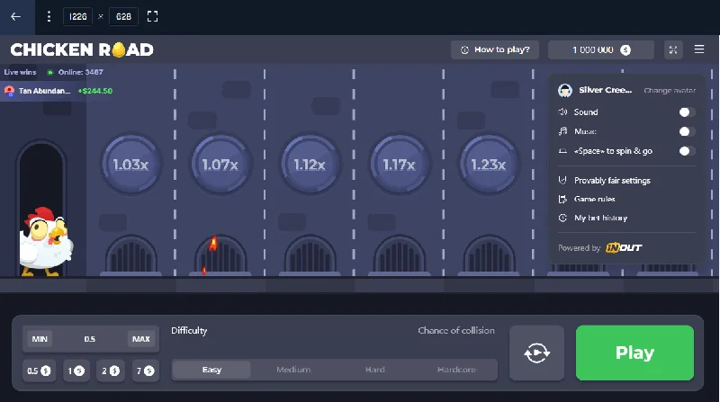Click the auto-play cycle button
The height and width of the screenshot is (402, 720).
[536, 353]
